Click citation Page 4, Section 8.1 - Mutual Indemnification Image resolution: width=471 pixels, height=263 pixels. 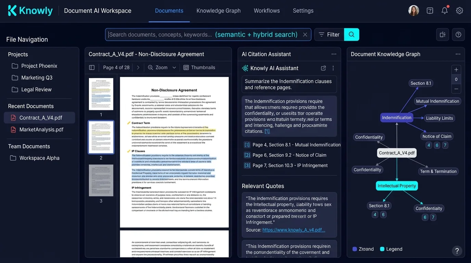pyautogui.click(x=292, y=145)
